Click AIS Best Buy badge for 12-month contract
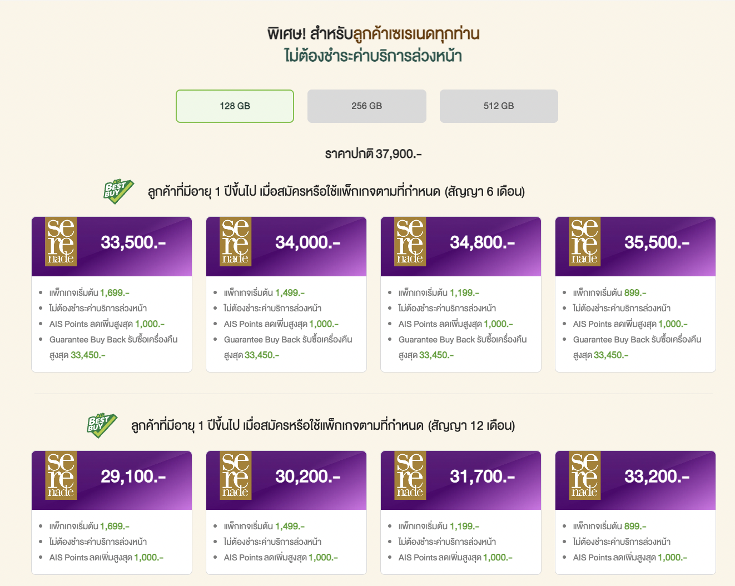The height and width of the screenshot is (586, 735). click(x=102, y=425)
